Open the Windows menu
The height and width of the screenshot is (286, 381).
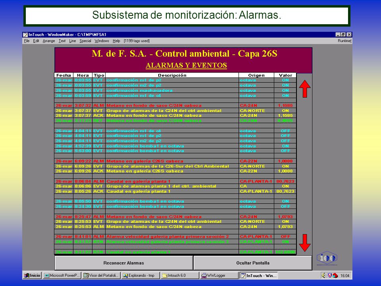[x=102, y=41]
